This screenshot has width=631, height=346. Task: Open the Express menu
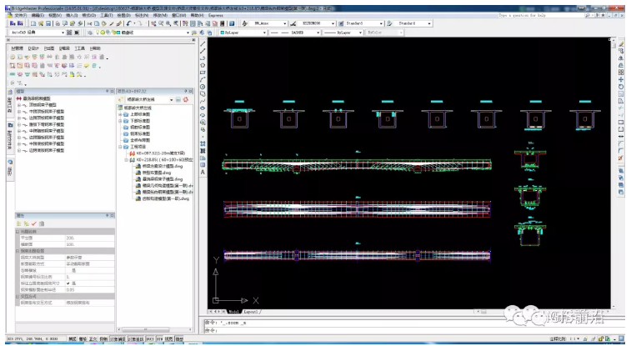click(216, 15)
